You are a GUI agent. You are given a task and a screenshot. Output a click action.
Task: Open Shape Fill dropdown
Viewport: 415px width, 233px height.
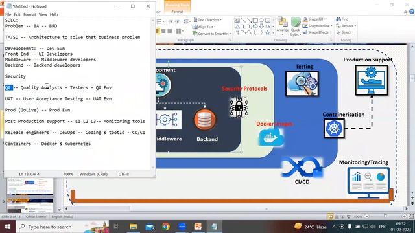(314, 19)
